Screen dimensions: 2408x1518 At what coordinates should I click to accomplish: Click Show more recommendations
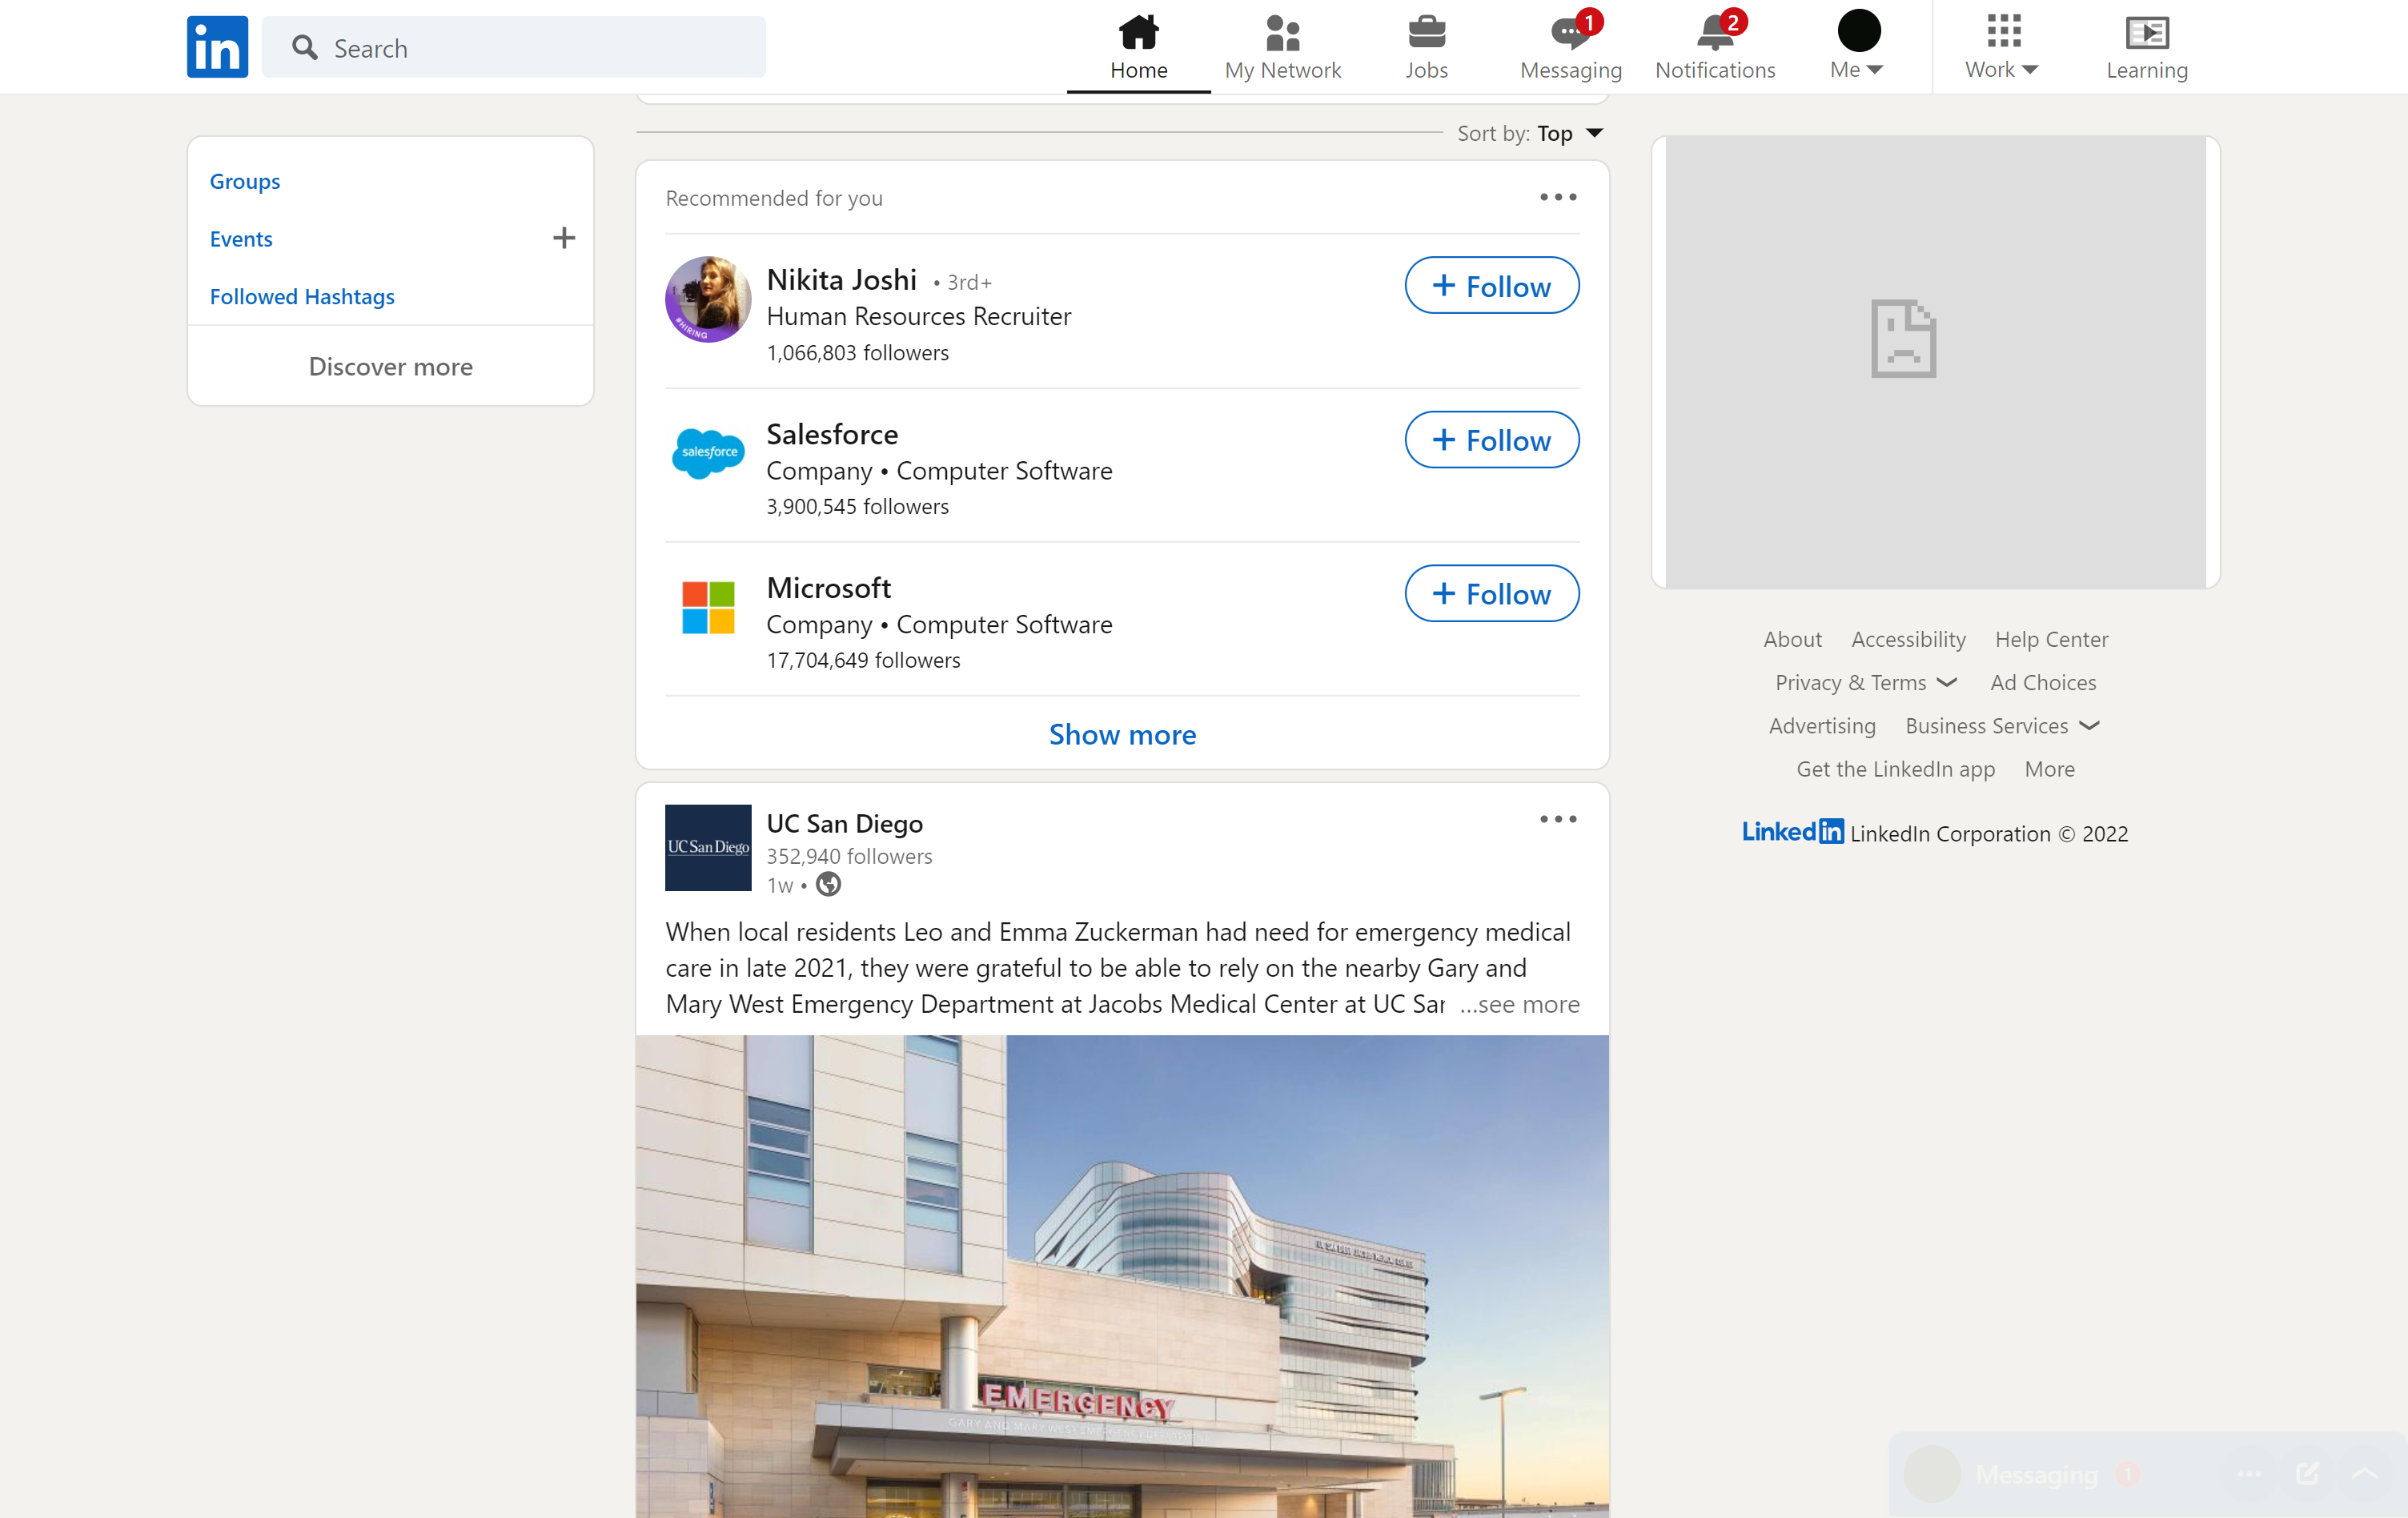click(1122, 734)
